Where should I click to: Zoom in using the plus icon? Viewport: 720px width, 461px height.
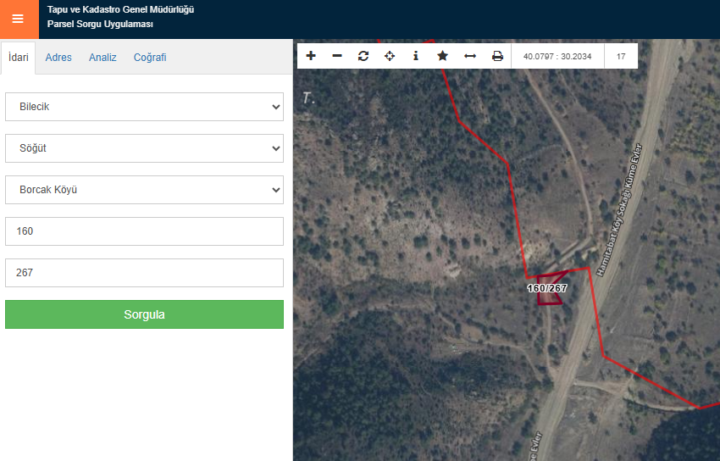[311, 56]
